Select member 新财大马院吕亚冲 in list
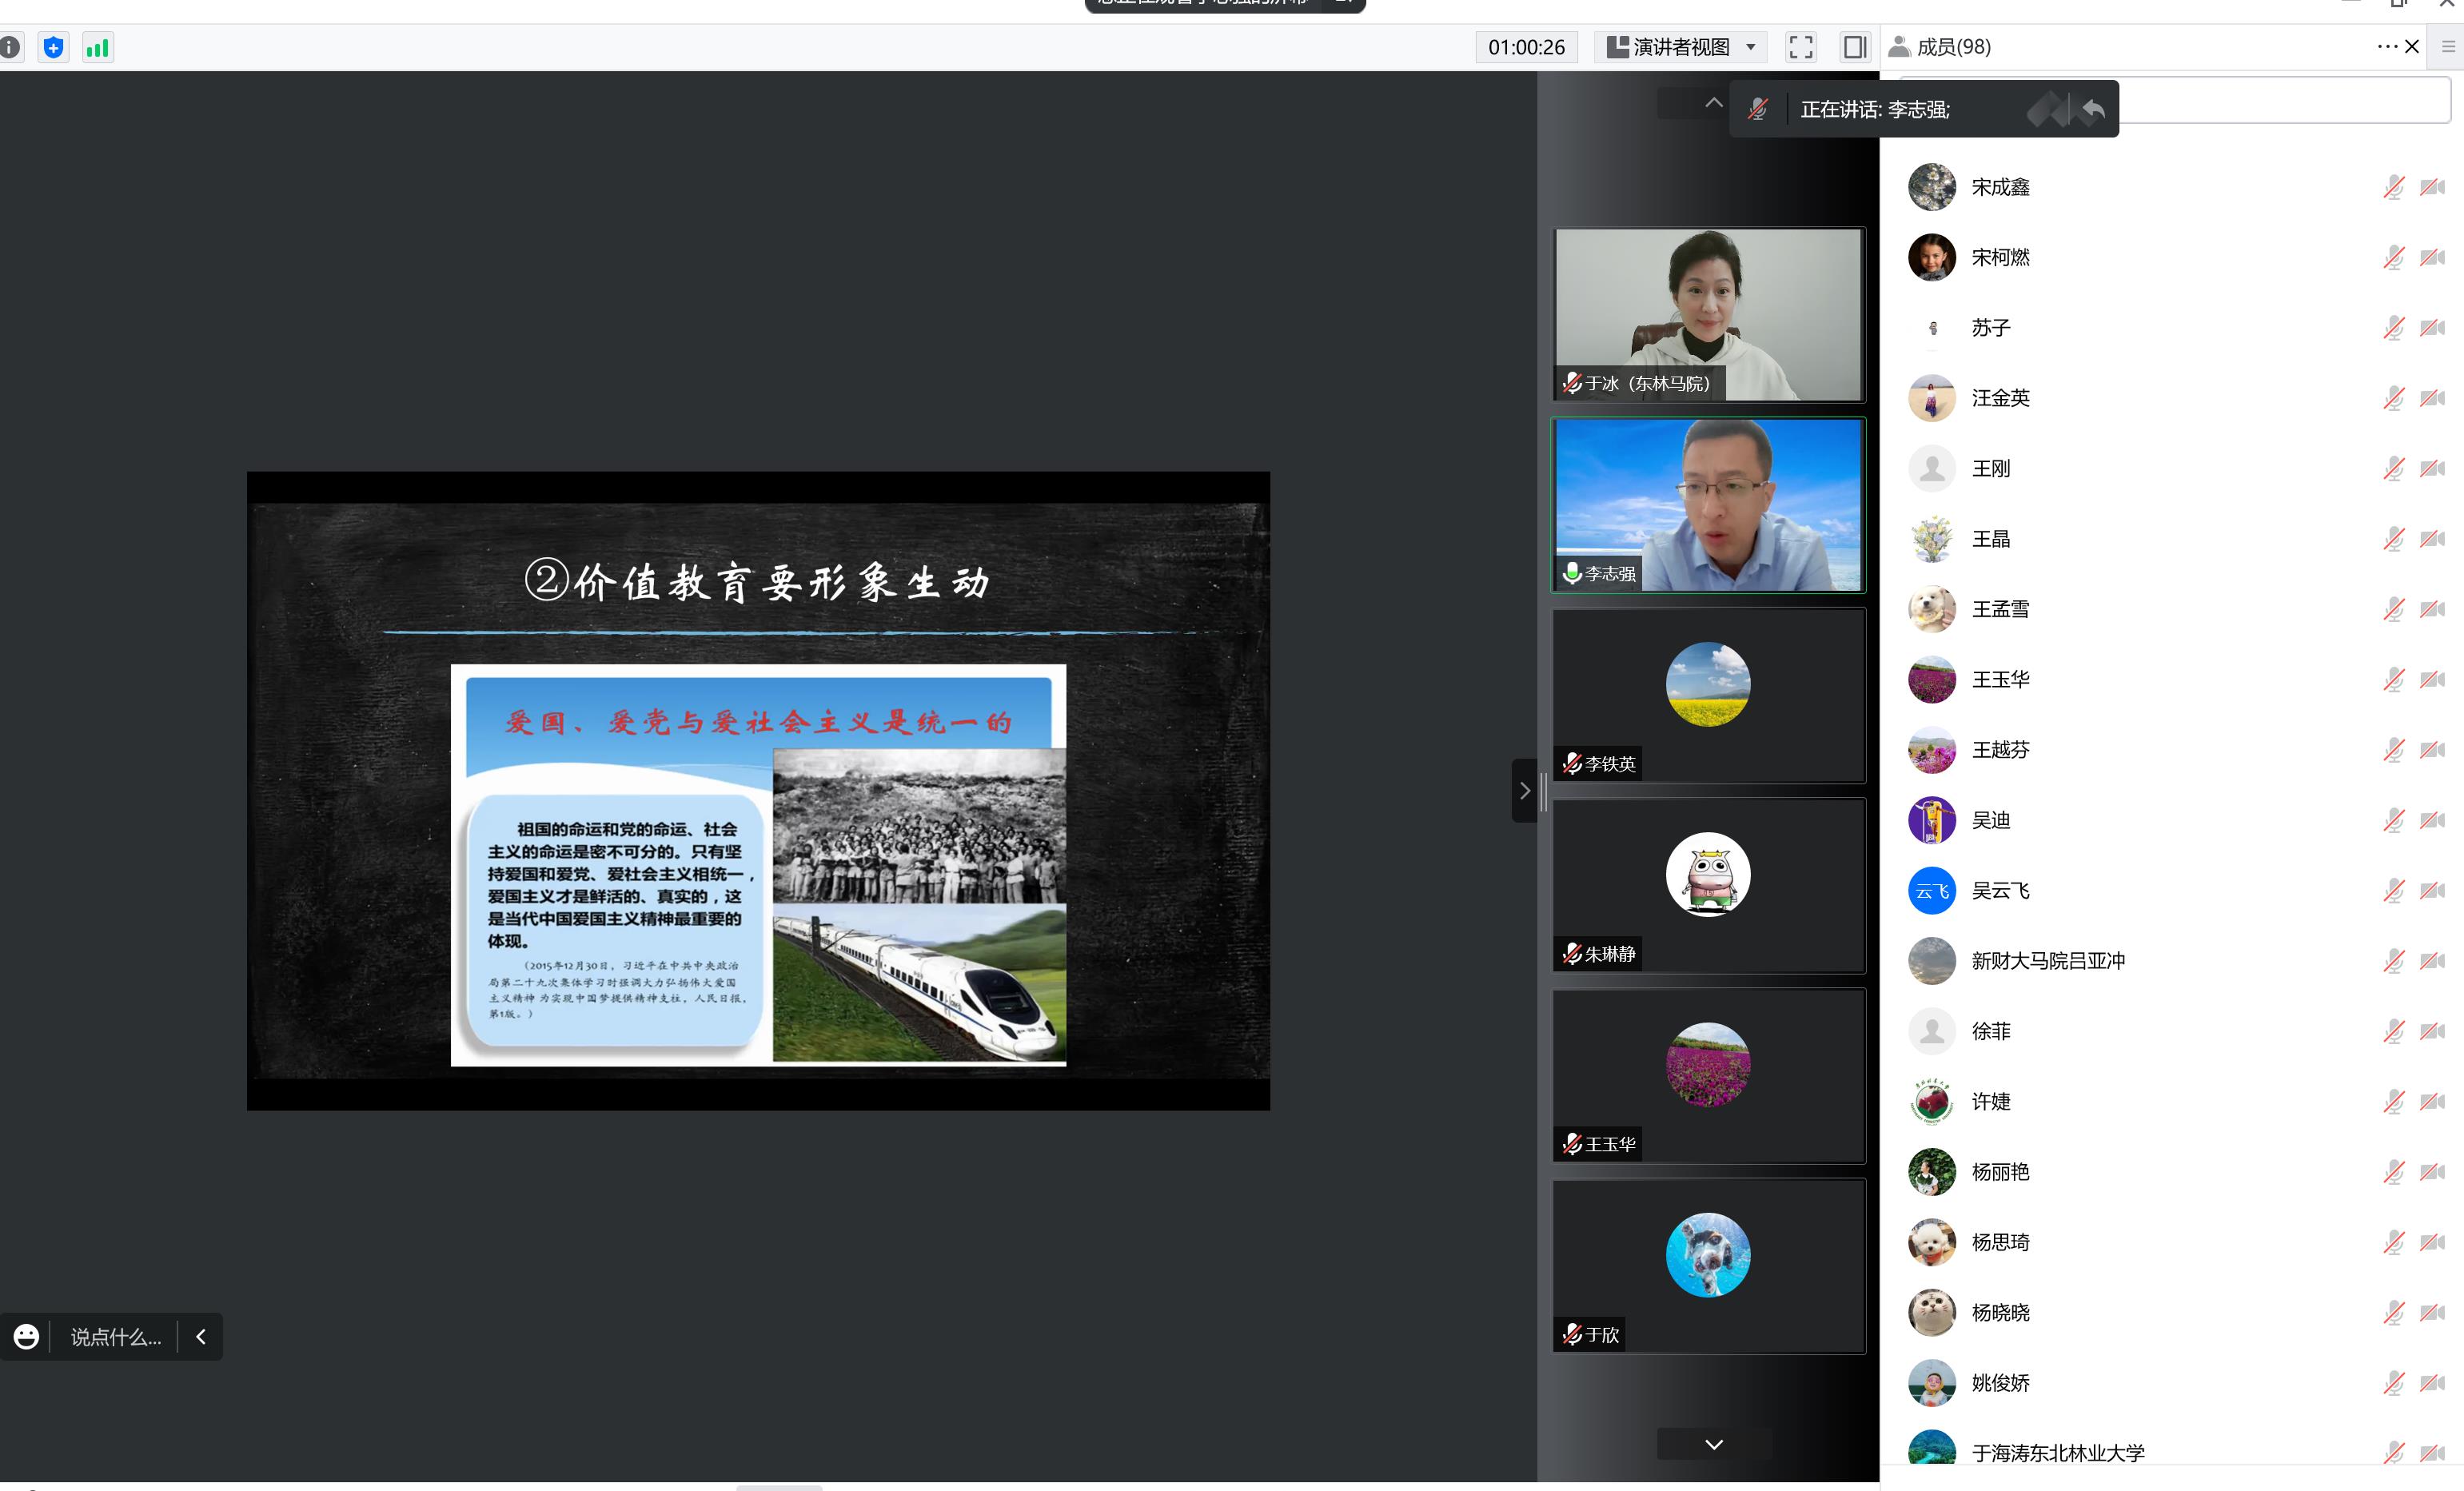This screenshot has height=1491, width=2464. pos(2047,960)
